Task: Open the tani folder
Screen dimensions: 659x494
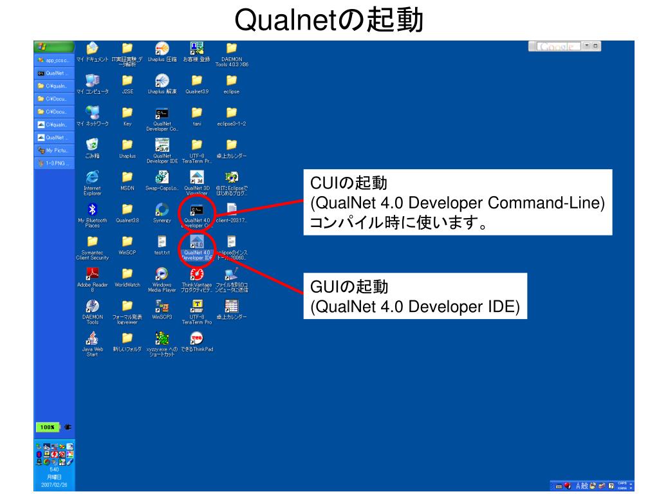Action: coord(197,116)
